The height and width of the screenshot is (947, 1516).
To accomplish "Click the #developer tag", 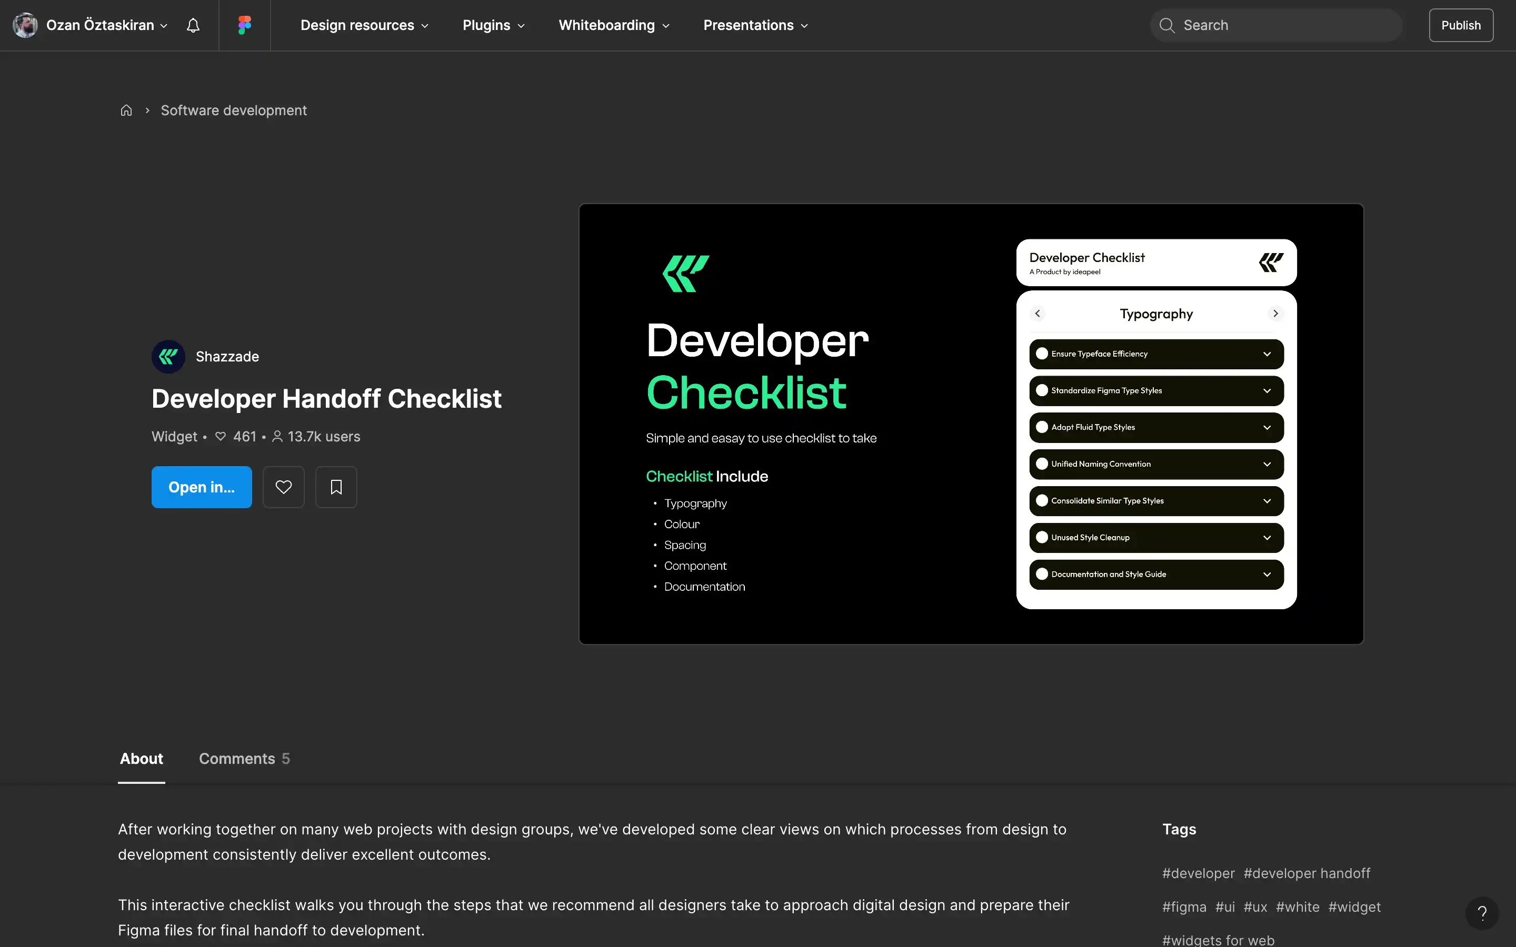I will point(1199,873).
